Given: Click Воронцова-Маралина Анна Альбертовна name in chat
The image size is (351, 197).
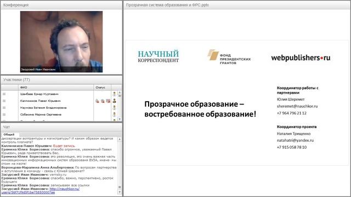Looking at the screenshot, I should coord(38,167).
